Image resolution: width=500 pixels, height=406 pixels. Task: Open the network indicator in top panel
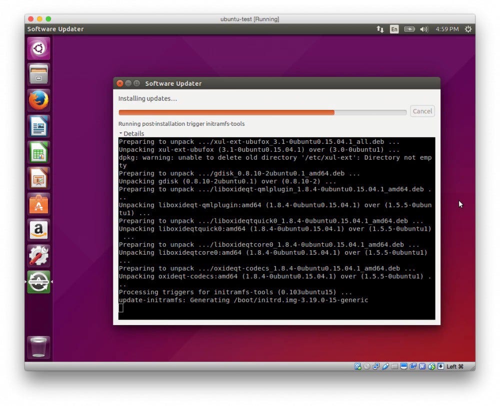tap(380, 29)
